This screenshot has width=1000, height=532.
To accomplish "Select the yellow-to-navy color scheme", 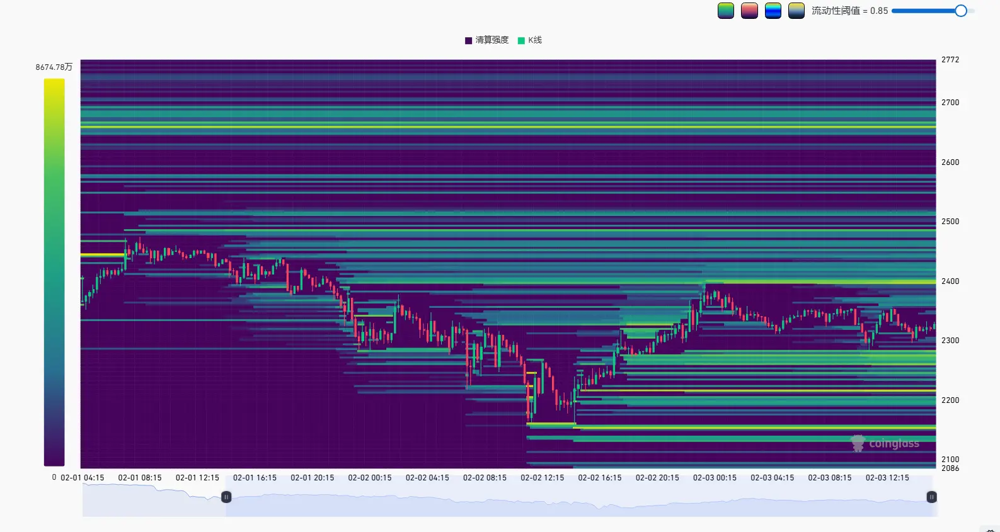I will (x=796, y=11).
